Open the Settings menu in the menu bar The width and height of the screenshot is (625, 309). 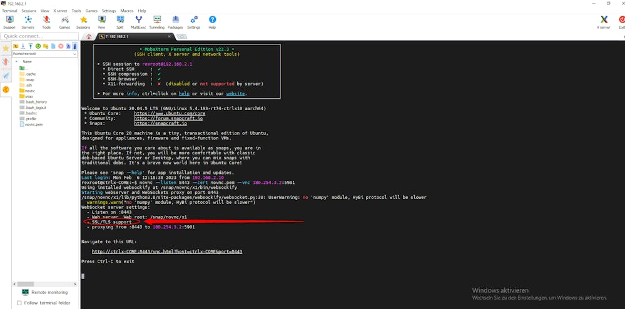click(x=109, y=11)
